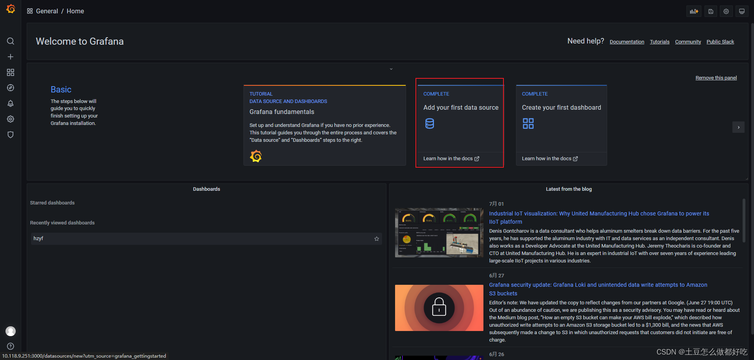Open the Help question mark icon
Screen dimensions: 754x360
pyautogui.click(x=11, y=346)
